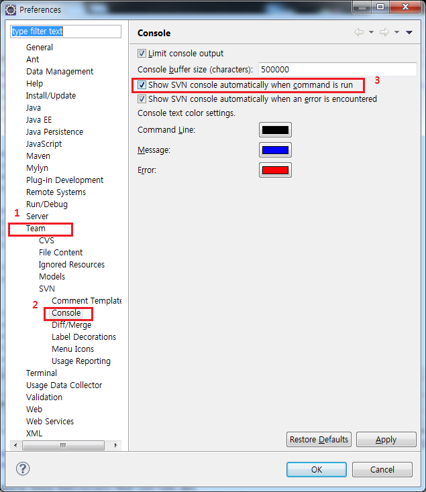Image resolution: width=426 pixels, height=492 pixels.
Task: Open Data Management preferences
Action: [60, 72]
